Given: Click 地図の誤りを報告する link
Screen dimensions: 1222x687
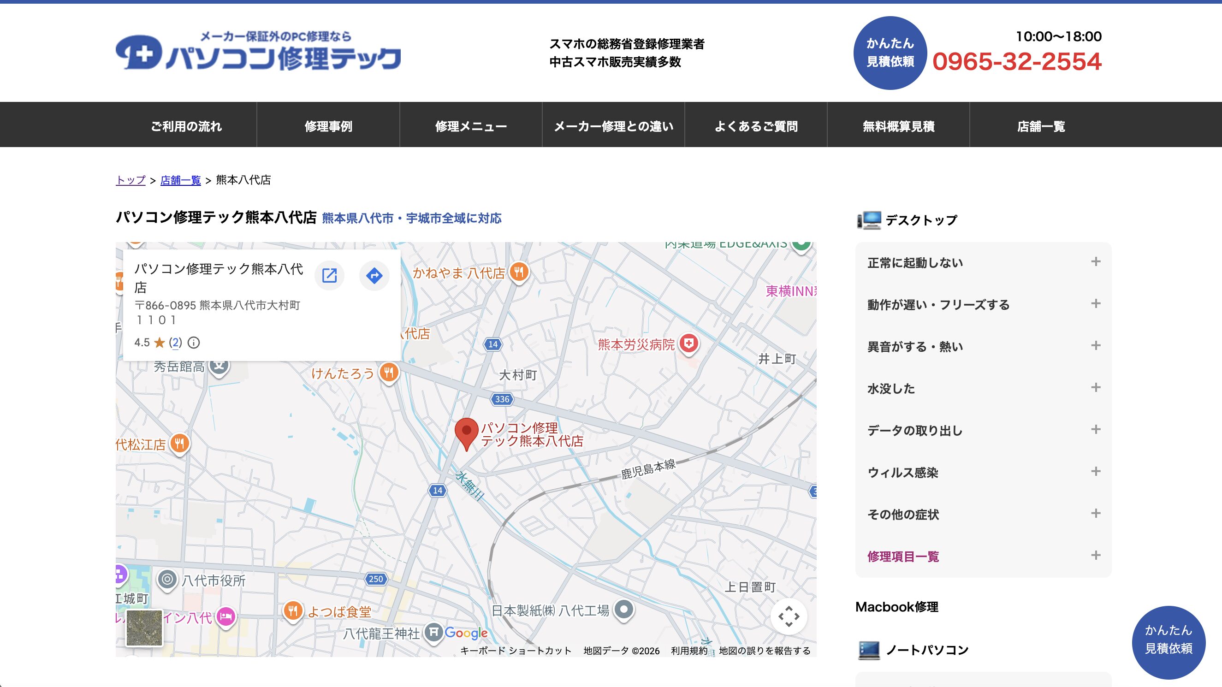Looking at the screenshot, I should 765,651.
